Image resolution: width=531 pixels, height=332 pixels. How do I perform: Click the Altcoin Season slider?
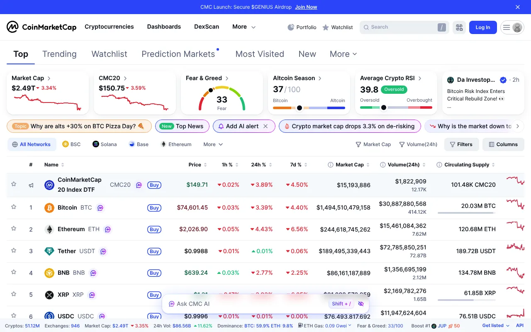tap(309, 108)
